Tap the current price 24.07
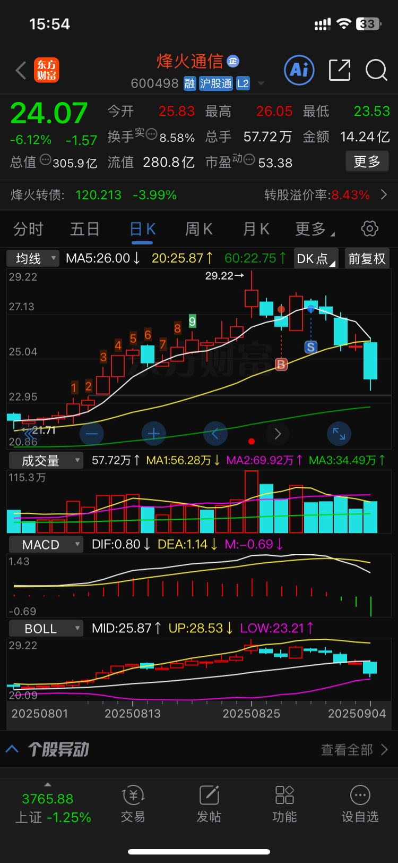This screenshot has height=863, width=398. pyautogui.click(x=49, y=113)
